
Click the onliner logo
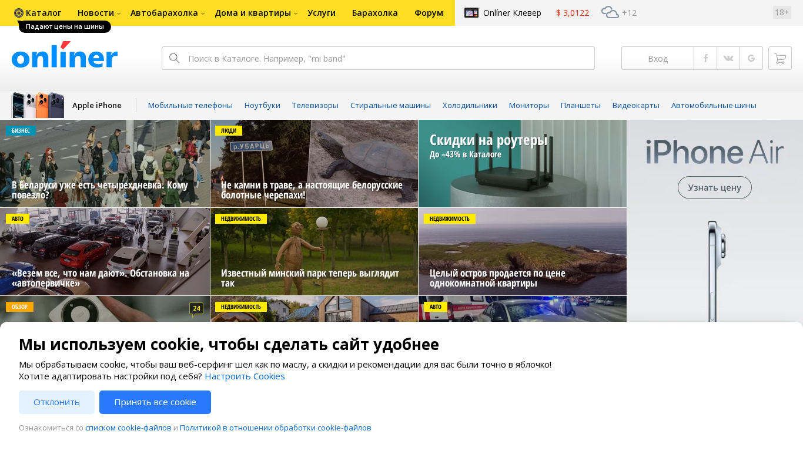click(65, 55)
